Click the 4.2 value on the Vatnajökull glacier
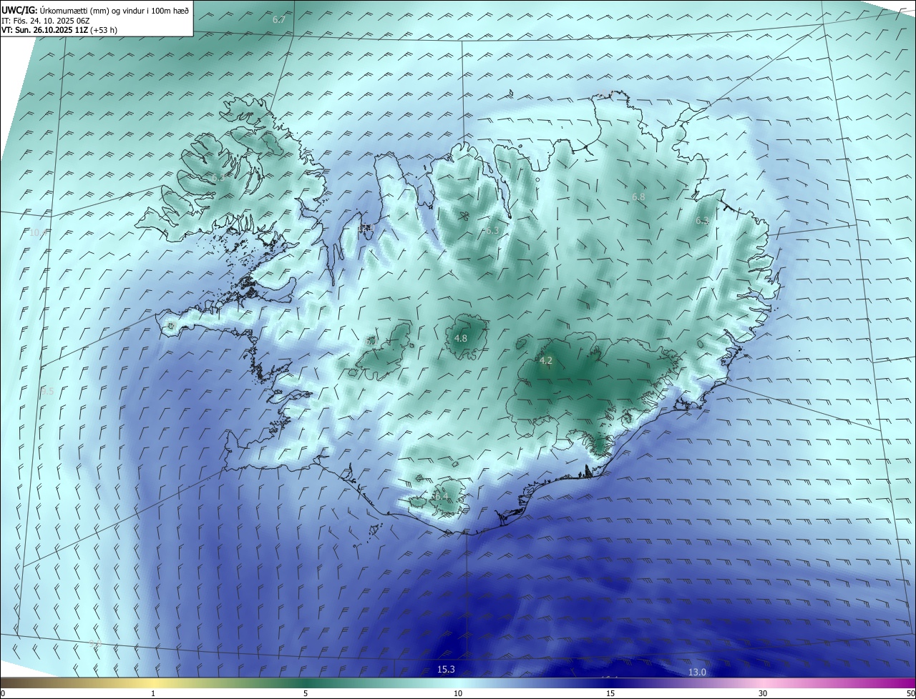This screenshot has height=699, width=916. pyautogui.click(x=546, y=360)
